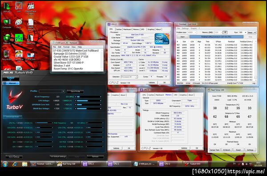The height and width of the screenshot is (176, 267).
Task: Adjust the PCIE Frequency slider in TurboV
Action: click(x=94, y=123)
